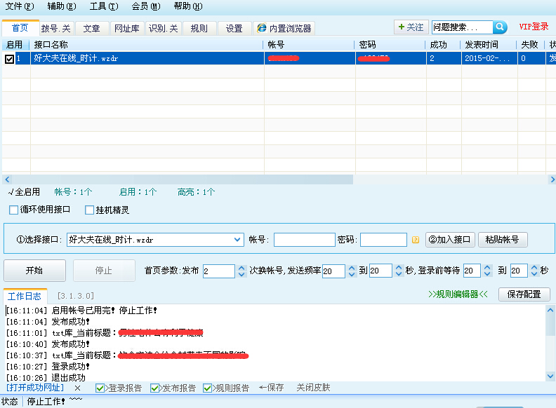The image size is (556, 408).
Task: Switch to the 拨号.关 tab
Action: (x=56, y=28)
